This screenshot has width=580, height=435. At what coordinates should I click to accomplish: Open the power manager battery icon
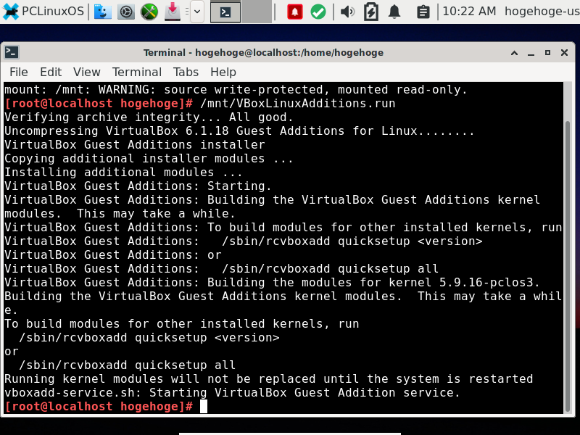click(x=371, y=12)
